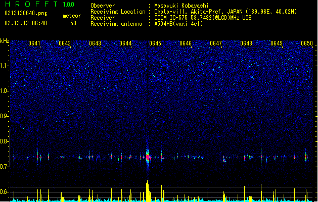318x202 pixels.
Task: Click the 0.7 kHz axis label
Action: tap(5, 167)
